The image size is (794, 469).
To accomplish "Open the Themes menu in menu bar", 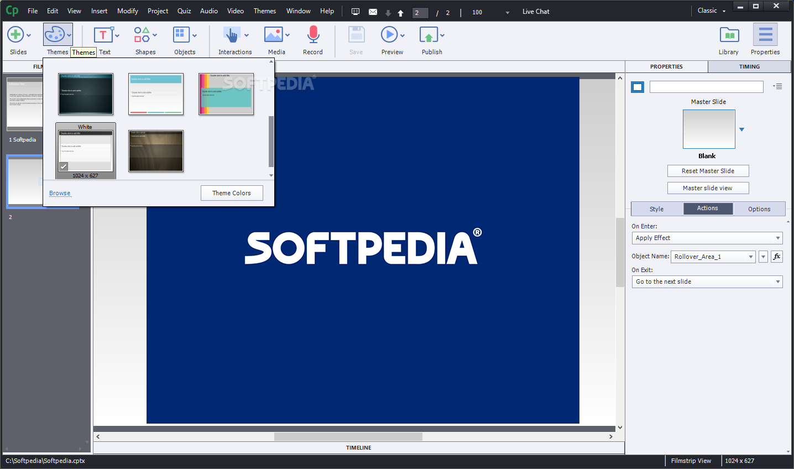I will coord(265,11).
